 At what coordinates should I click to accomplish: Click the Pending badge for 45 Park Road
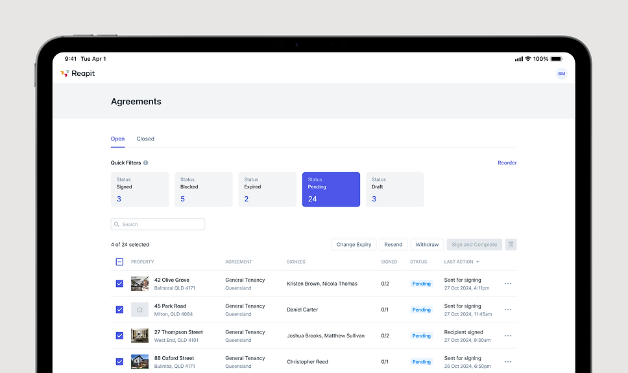tap(421, 310)
